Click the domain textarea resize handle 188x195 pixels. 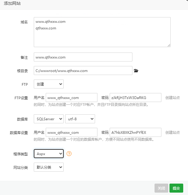pyautogui.click(x=169, y=45)
